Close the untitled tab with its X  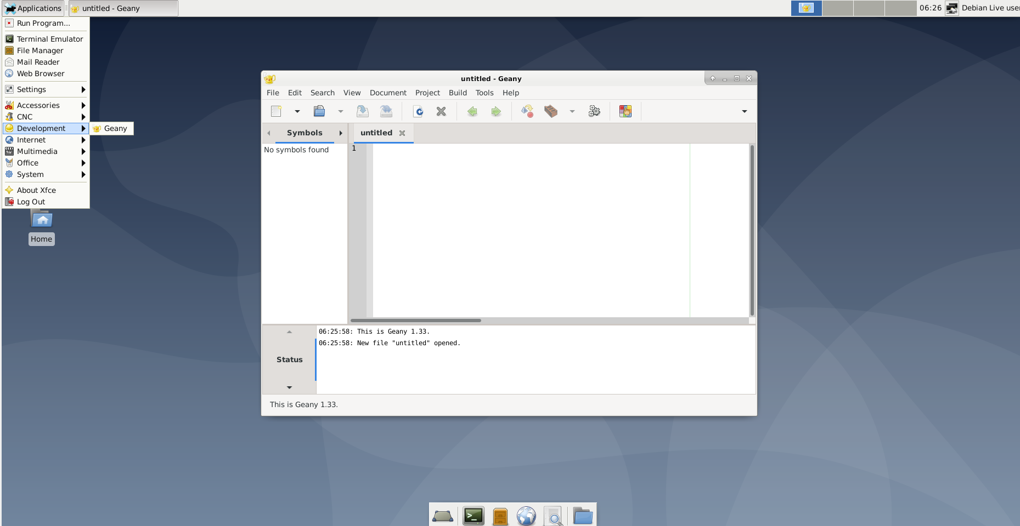point(402,133)
